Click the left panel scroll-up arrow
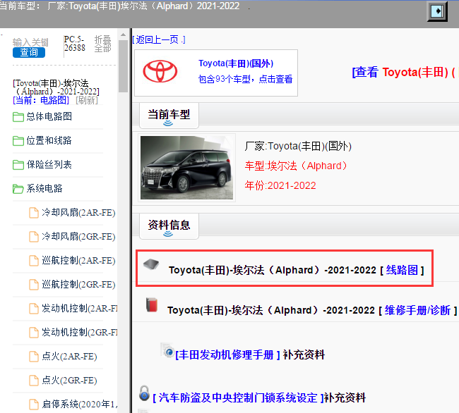 pyautogui.click(x=124, y=35)
